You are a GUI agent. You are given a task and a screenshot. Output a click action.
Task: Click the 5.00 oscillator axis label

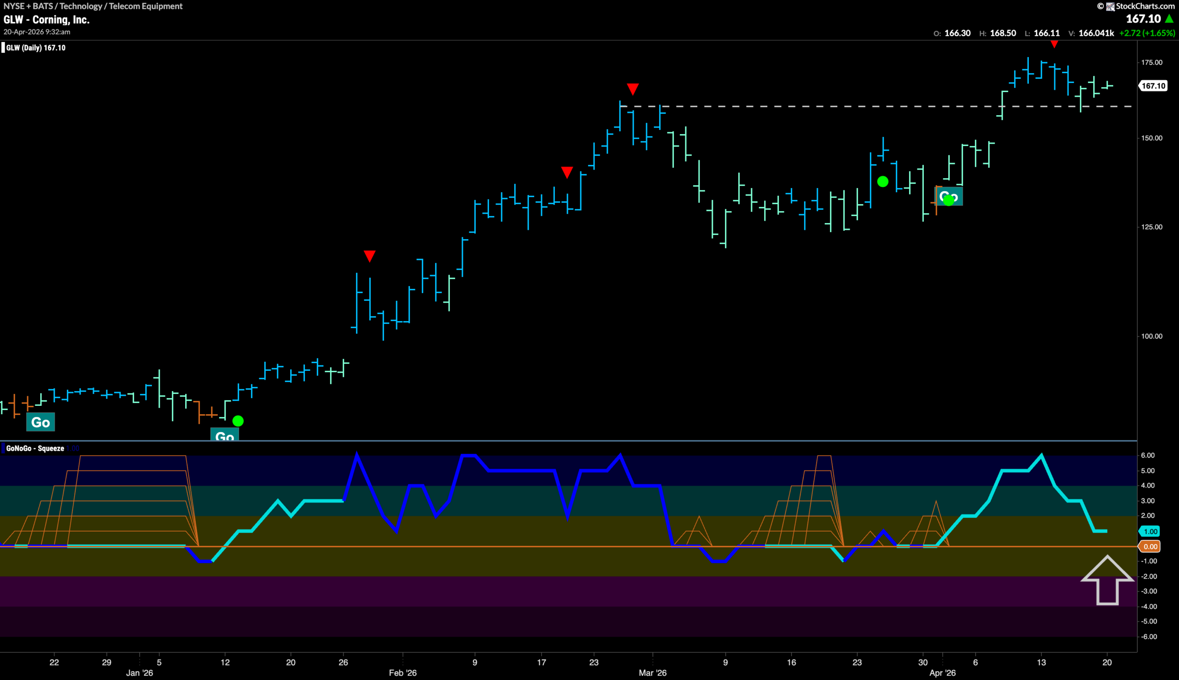click(1148, 471)
